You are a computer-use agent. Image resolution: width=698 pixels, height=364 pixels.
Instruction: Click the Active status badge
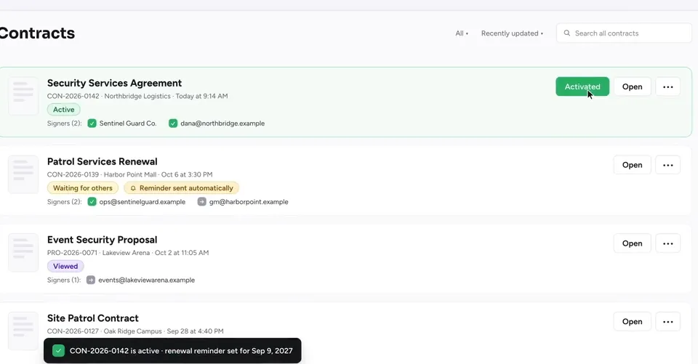64,110
